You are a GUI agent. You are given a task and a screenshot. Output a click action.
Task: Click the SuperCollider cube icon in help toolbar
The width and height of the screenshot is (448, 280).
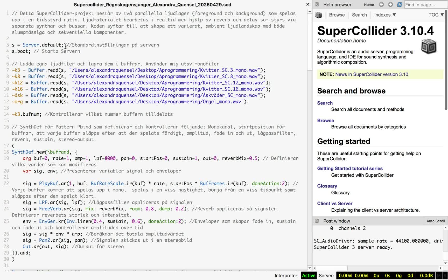point(319,15)
